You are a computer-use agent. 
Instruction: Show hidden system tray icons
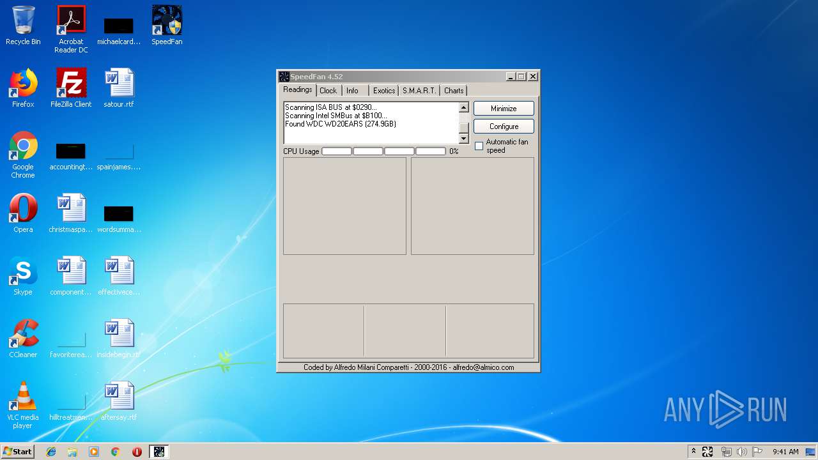pyautogui.click(x=693, y=452)
